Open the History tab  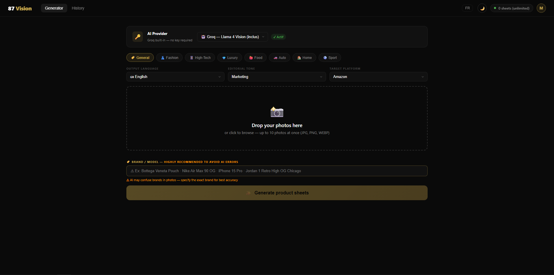click(78, 8)
